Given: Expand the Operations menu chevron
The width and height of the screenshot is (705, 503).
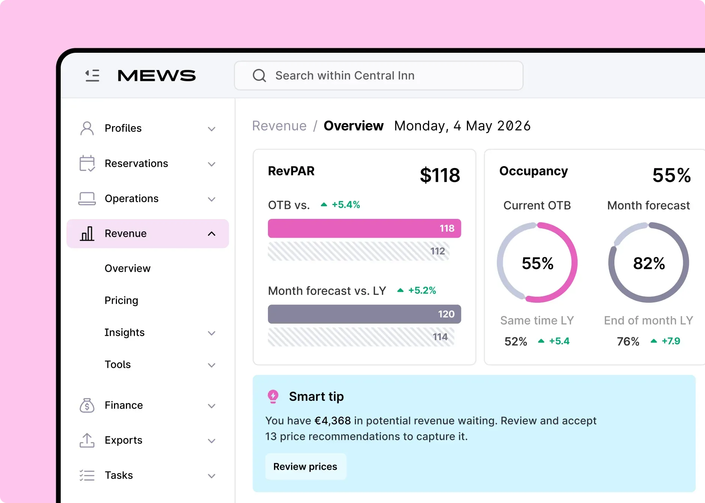Looking at the screenshot, I should (212, 199).
